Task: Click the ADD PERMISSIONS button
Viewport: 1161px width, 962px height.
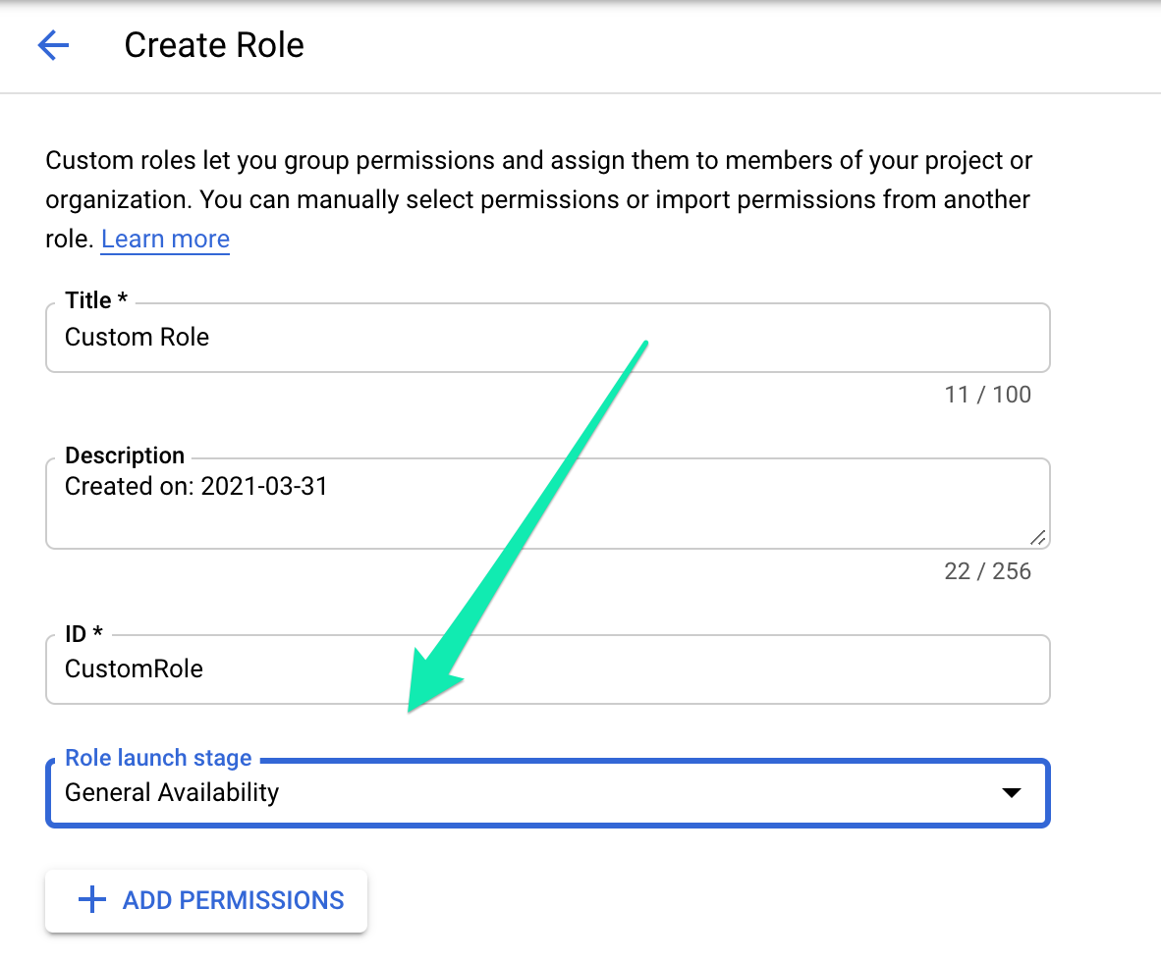Action: pyautogui.click(x=206, y=900)
